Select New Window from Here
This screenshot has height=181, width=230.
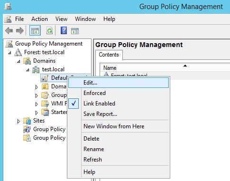click(119, 126)
